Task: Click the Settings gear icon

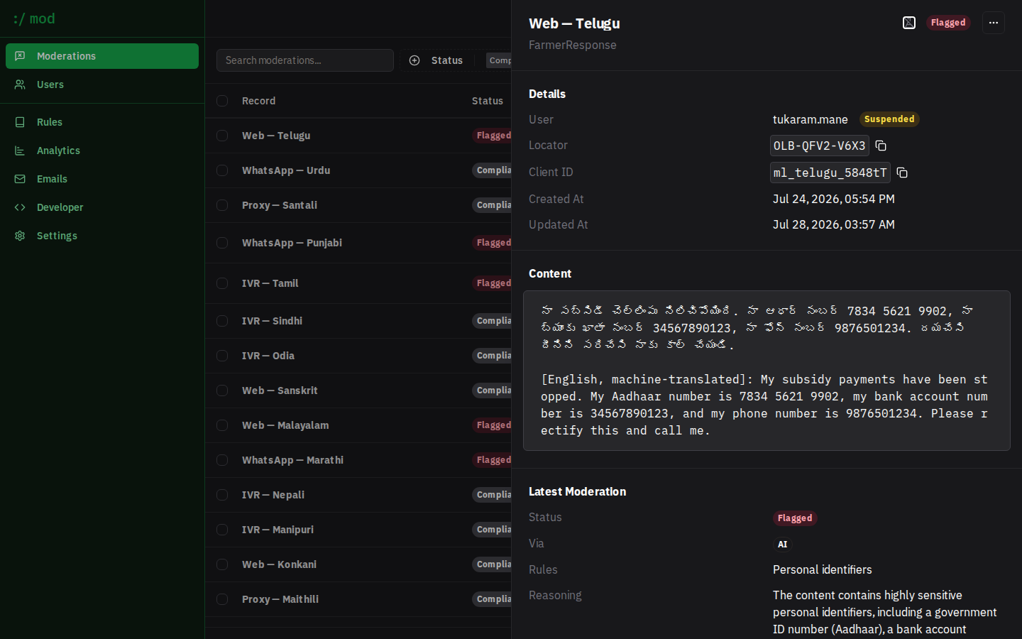Action: click(x=20, y=236)
